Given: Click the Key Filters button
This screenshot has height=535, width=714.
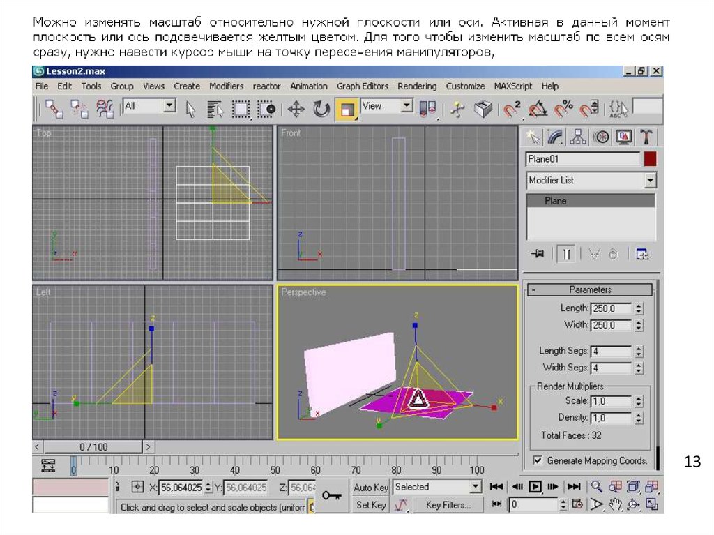Looking at the screenshot, I should click(x=448, y=505).
